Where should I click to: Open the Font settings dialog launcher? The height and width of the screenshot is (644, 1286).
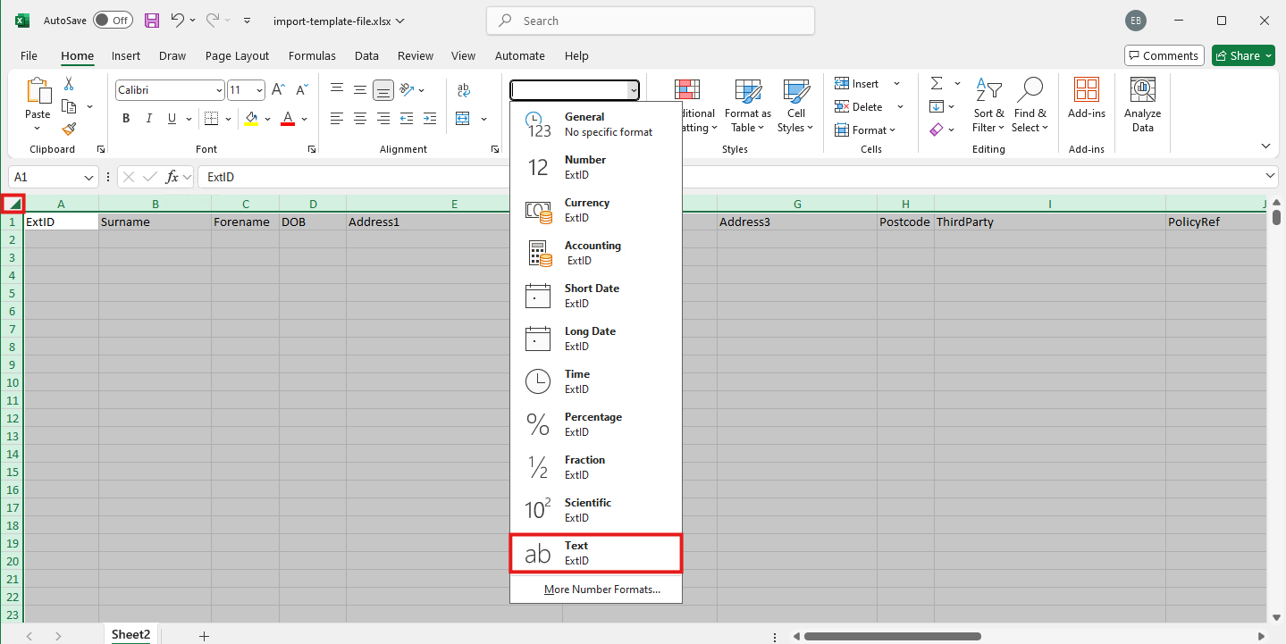pos(312,149)
